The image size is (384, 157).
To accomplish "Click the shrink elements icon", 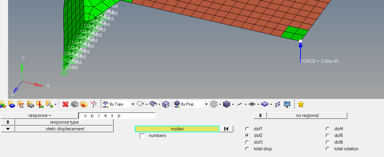I will [x=278, y=105].
